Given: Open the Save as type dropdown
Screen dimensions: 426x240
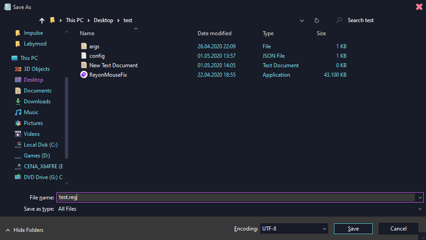Looking at the screenshot, I should tap(420, 209).
